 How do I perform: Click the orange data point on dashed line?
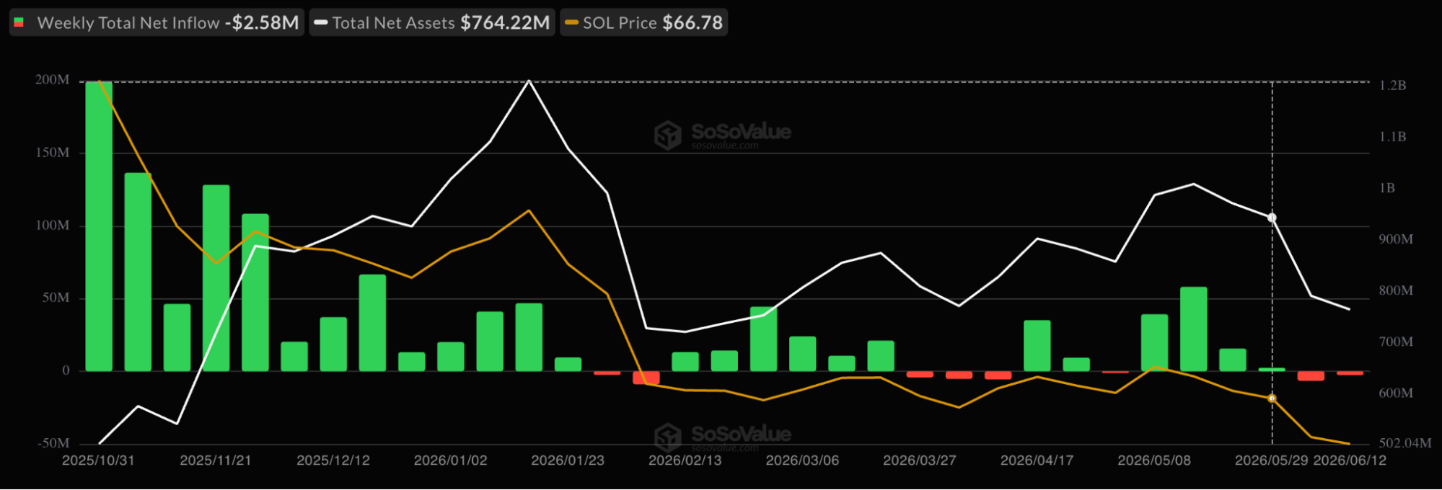tap(1272, 398)
